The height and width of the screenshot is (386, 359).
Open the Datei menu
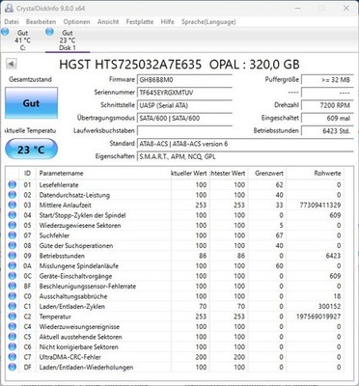[x=12, y=22]
